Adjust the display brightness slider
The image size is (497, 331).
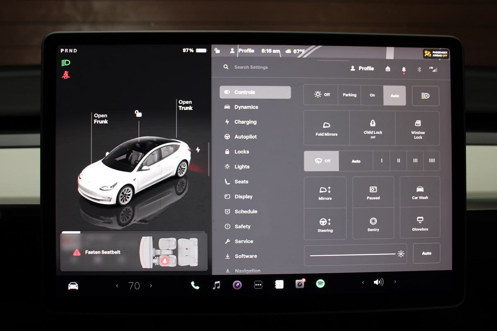352,254
